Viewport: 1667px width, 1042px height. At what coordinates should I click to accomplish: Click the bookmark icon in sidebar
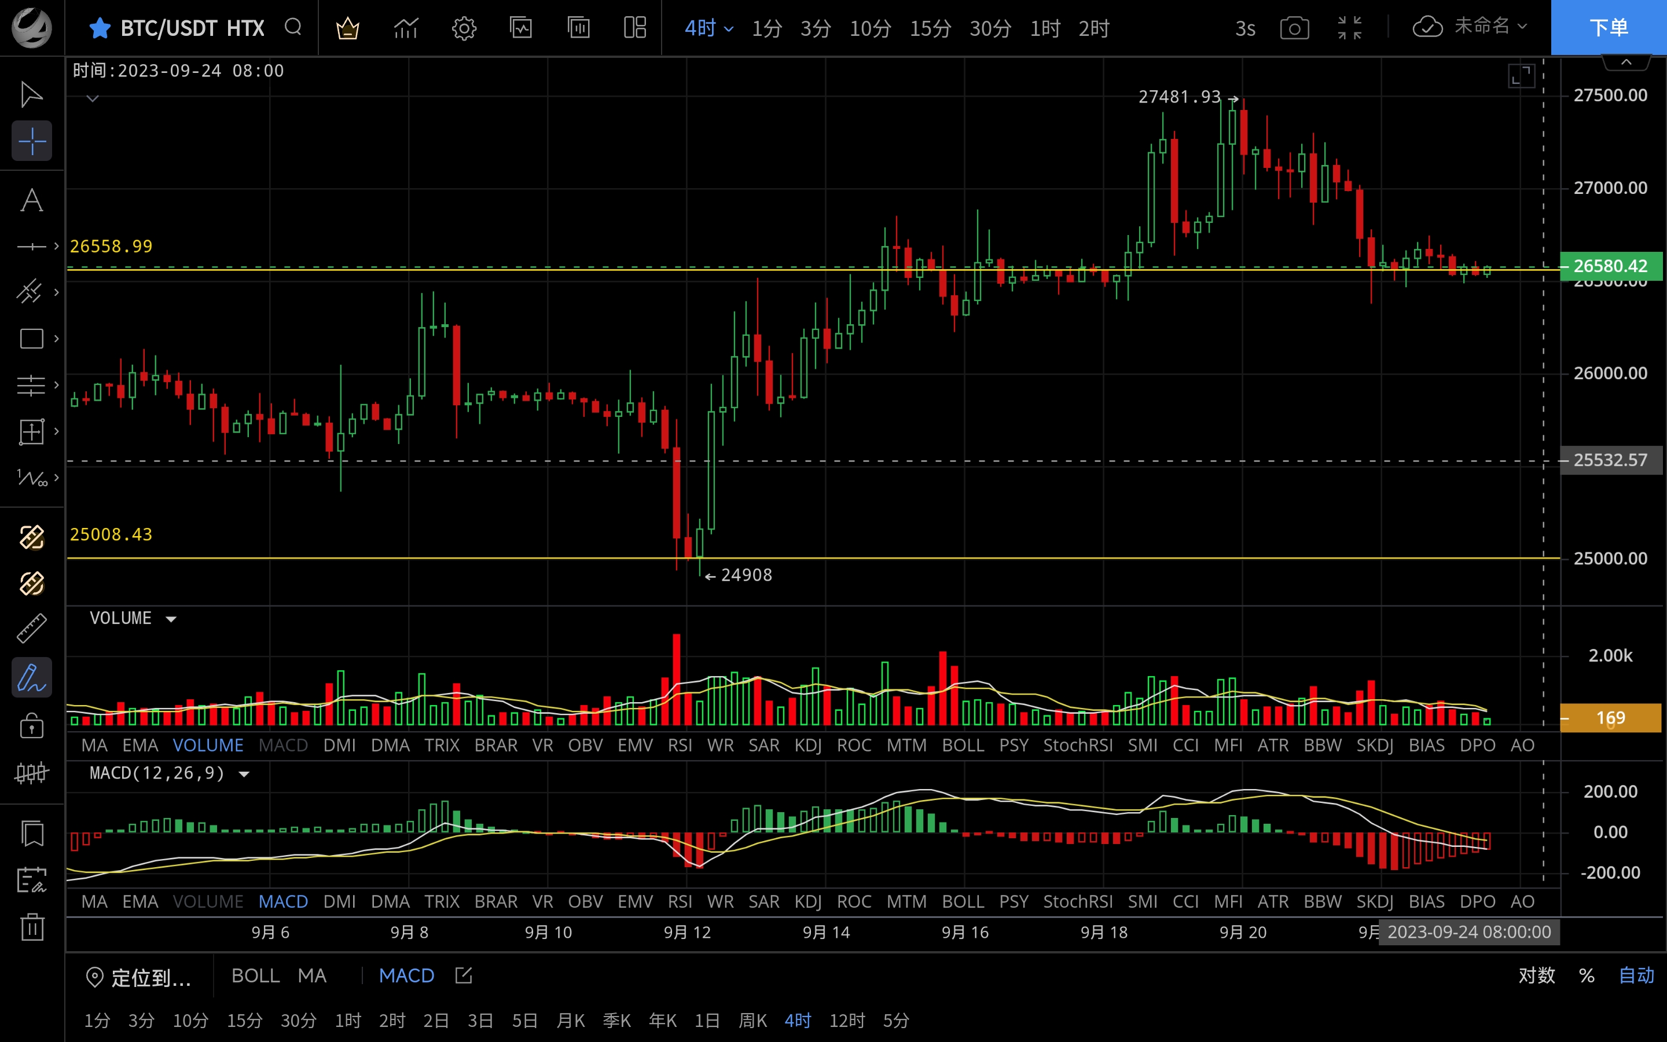coord(32,834)
